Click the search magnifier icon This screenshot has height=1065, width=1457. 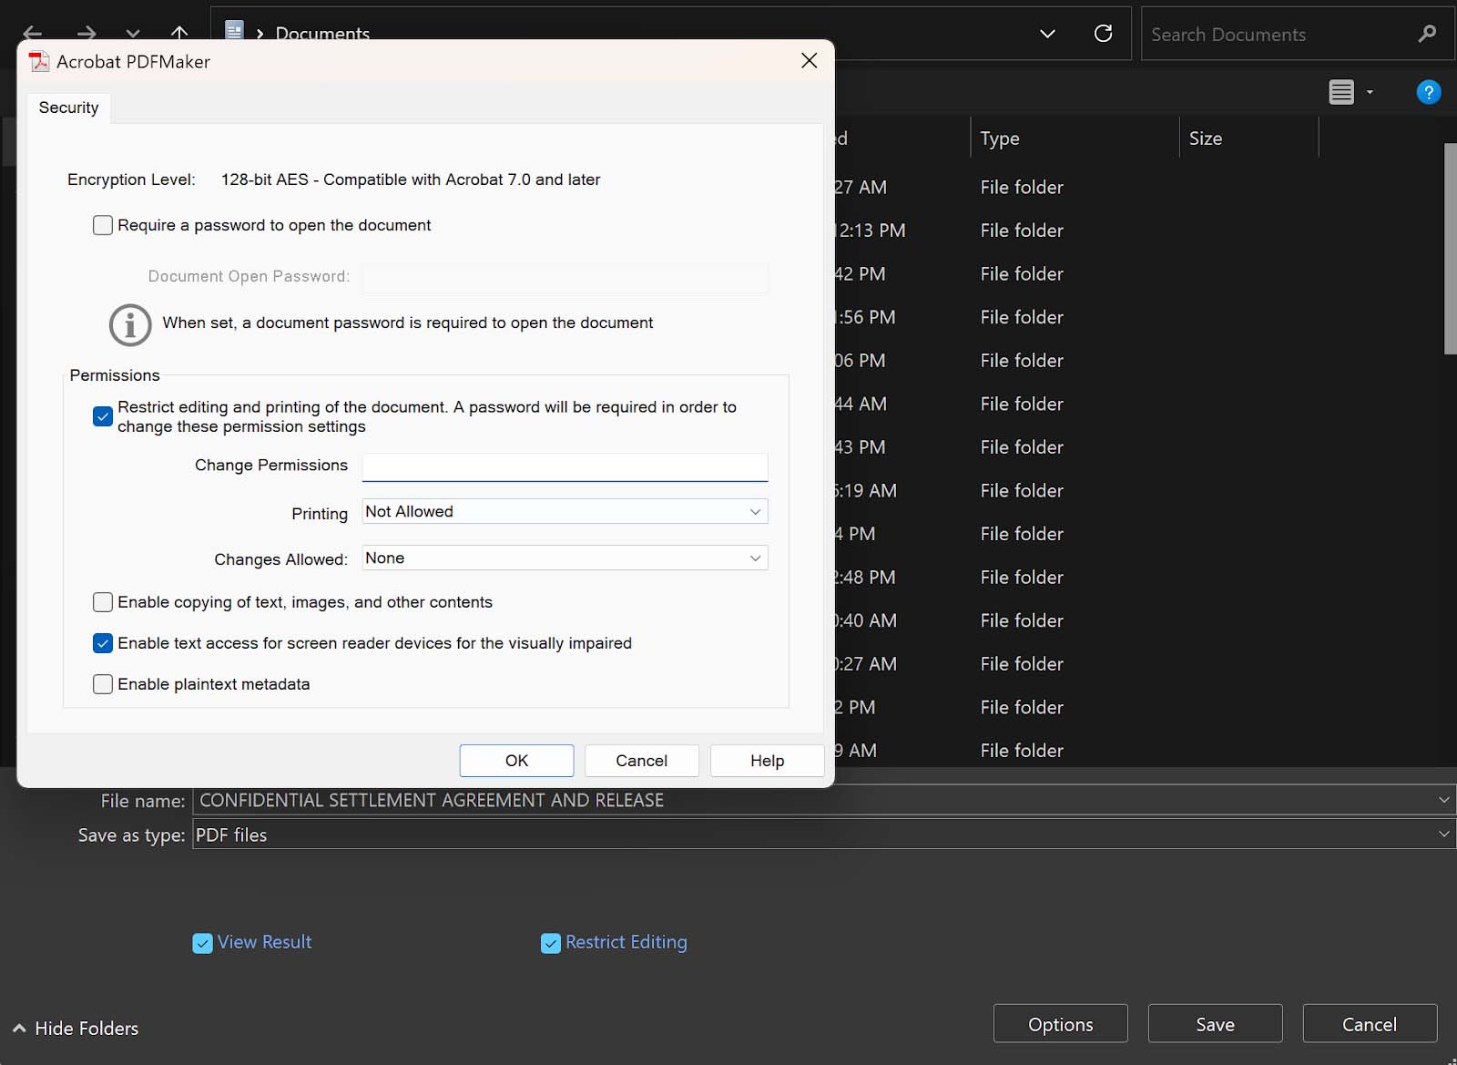[x=1427, y=34]
